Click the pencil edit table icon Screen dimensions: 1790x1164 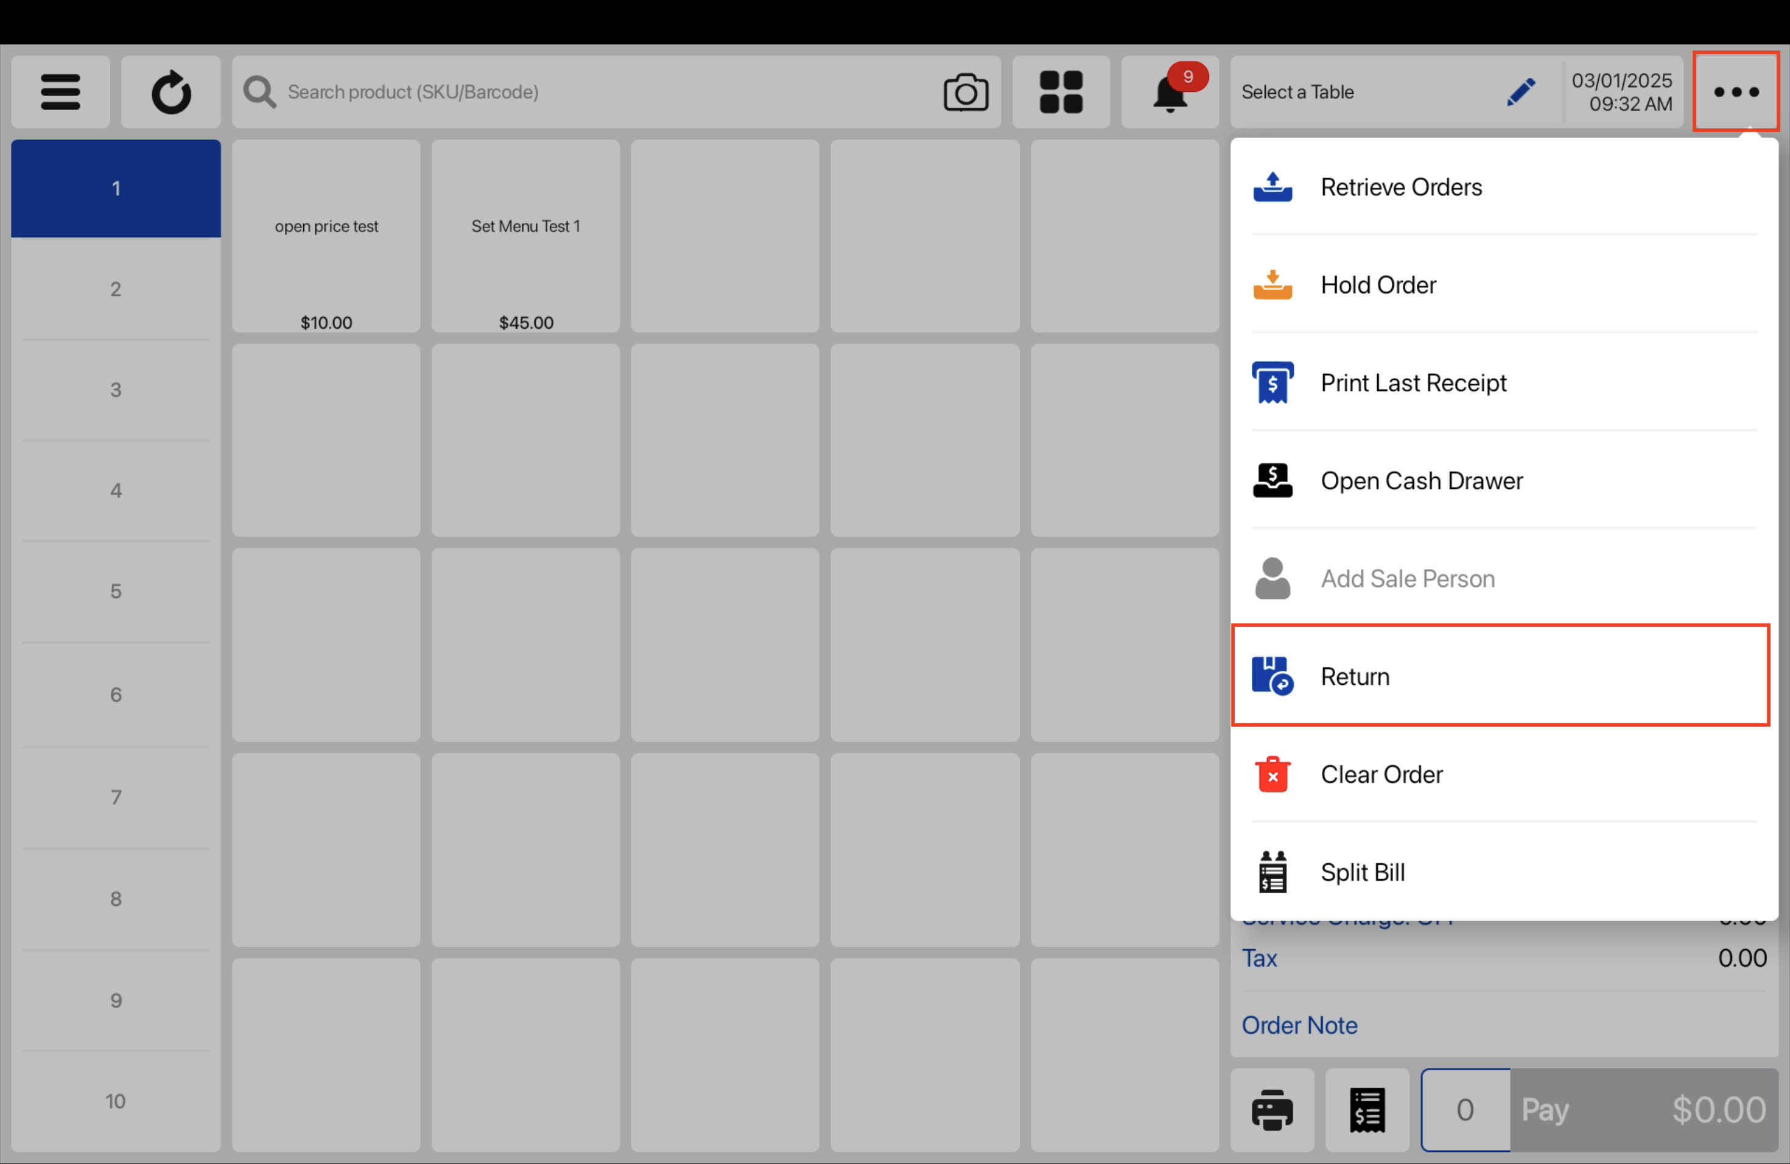coord(1520,92)
